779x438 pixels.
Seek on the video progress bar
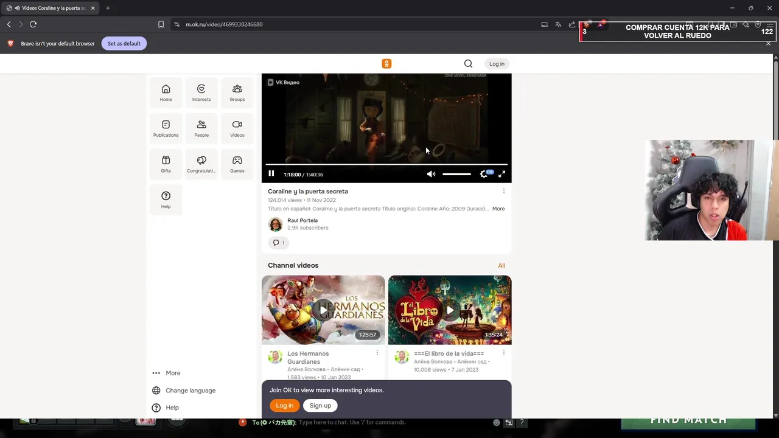pos(386,164)
